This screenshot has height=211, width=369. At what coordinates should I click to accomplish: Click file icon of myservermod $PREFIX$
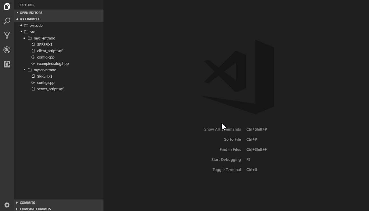pos(33,76)
